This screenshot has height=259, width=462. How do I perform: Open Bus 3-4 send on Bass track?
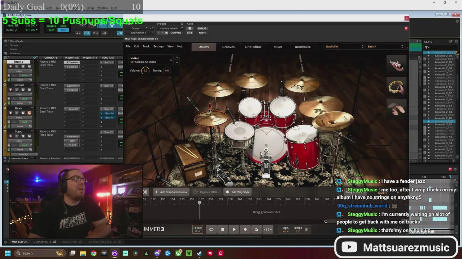[x=109, y=113]
